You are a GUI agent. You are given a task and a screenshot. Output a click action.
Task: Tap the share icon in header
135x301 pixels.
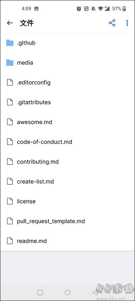coord(112,23)
